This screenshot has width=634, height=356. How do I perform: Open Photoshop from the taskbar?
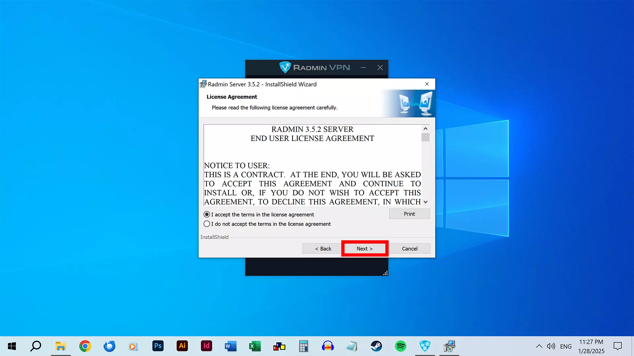(x=158, y=346)
